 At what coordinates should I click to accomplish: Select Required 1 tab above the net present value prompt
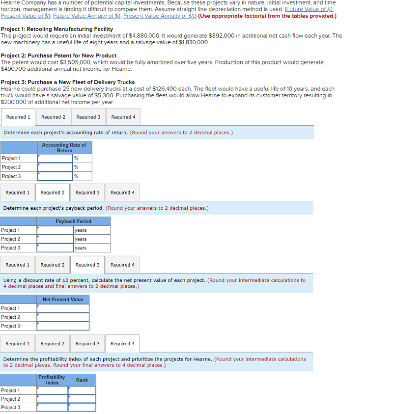coord(17,265)
